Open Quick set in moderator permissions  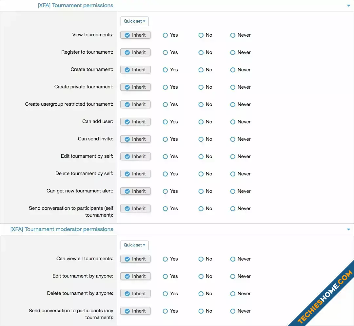tap(134, 245)
